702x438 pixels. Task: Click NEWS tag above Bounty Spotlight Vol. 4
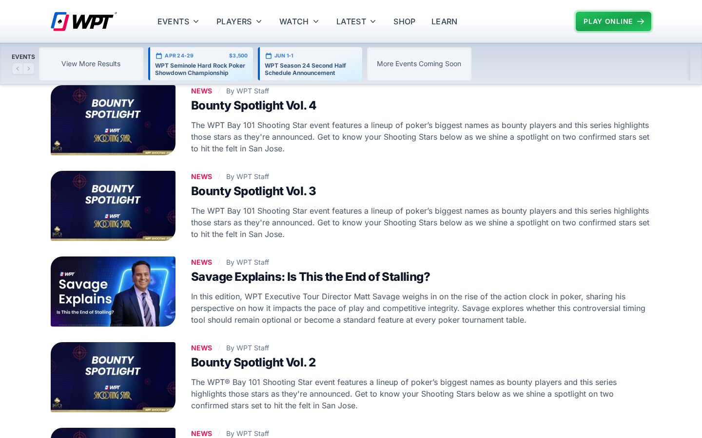201,91
